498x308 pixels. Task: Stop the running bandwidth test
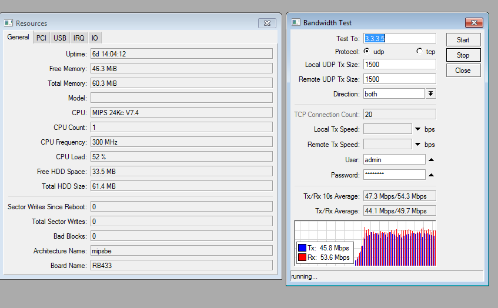463,55
